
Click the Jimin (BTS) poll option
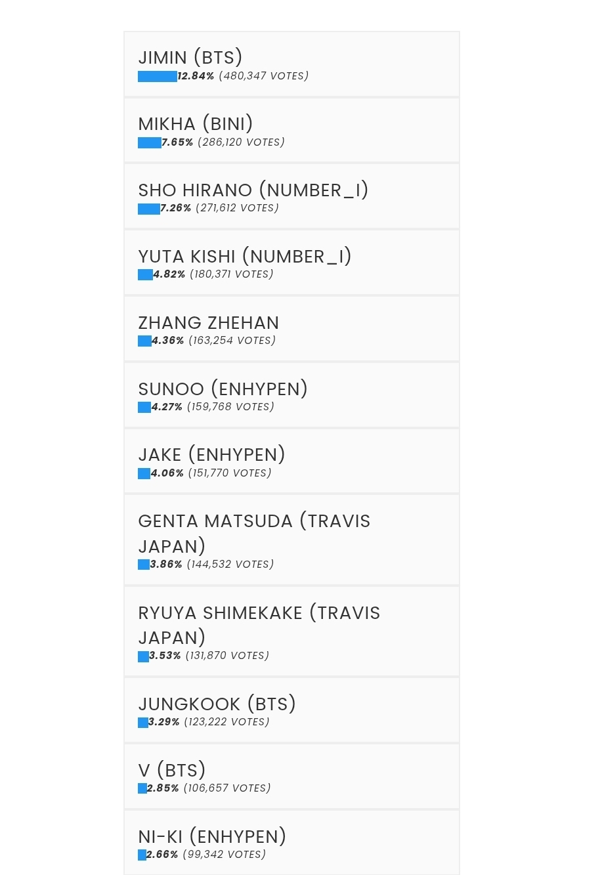pyautogui.click(x=190, y=58)
